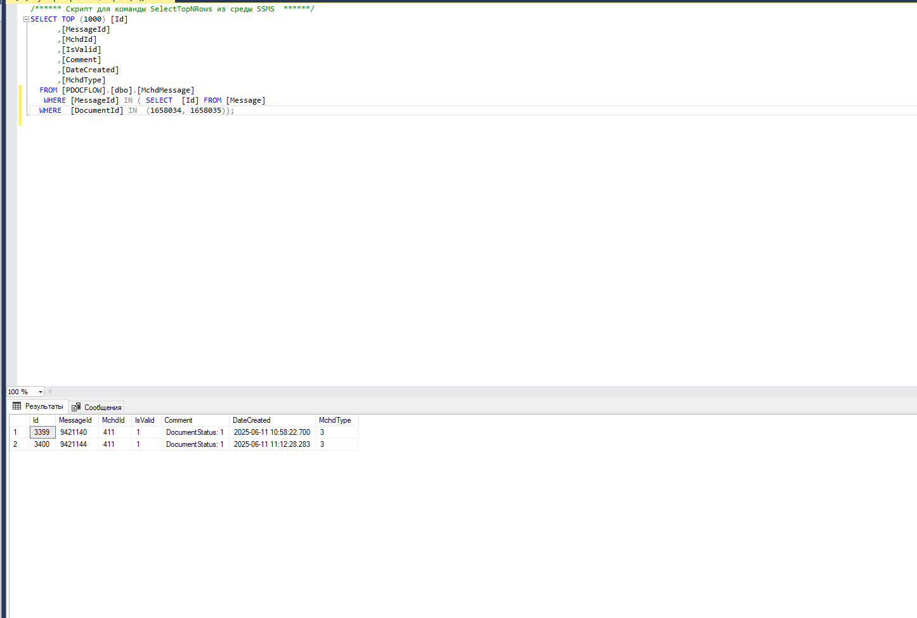Image resolution: width=917 pixels, height=618 pixels.
Task: Click the TOP keyword in the SELECT line
Action: tap(68, 20)
